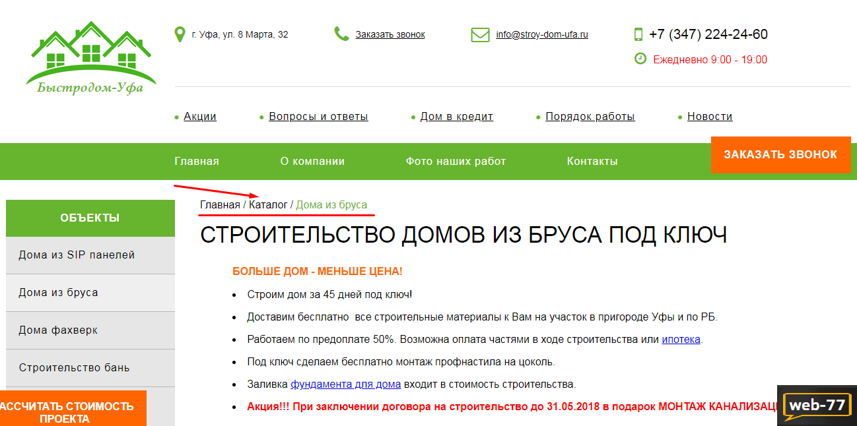
Task: Click the orange ЗАКАЗАТЬ ЗВОНОК button
Action: point(780,155)
